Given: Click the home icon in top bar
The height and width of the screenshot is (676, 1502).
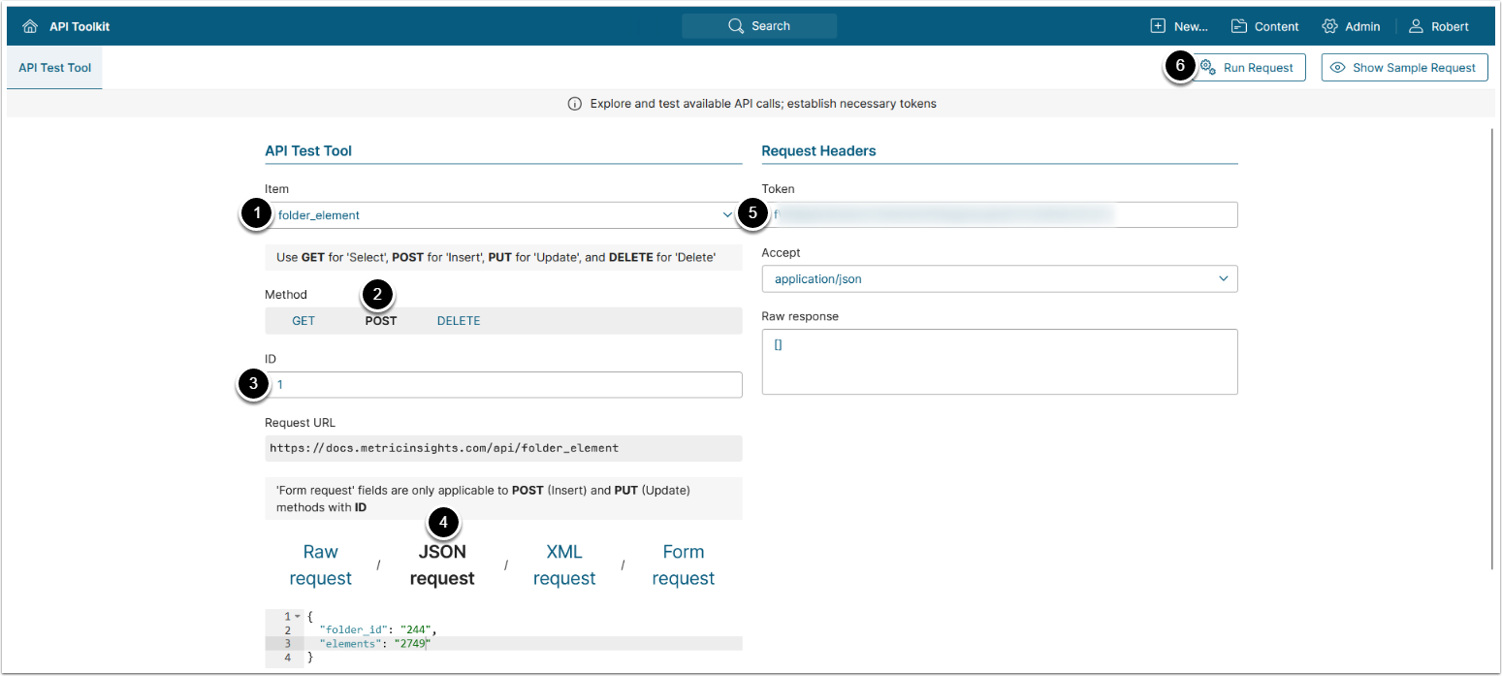Looking at the screenshot, I should [30, 26].
